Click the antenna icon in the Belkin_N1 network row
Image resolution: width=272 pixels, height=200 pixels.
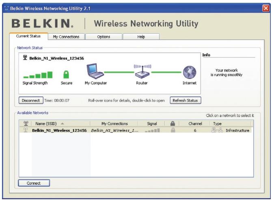26,130
